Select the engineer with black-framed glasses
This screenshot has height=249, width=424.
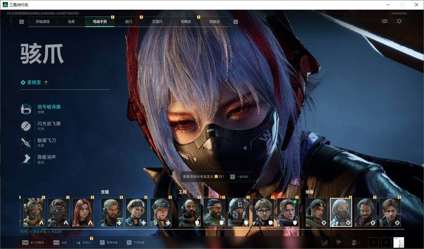coord(263,213)
